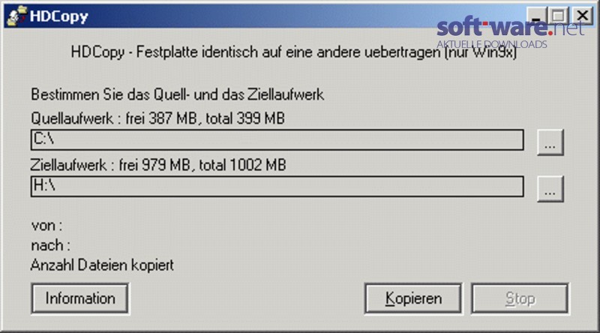Close the HDCopy window
Image resolution: width=600 pixels, height=333 pixels.
click(583, 16)
